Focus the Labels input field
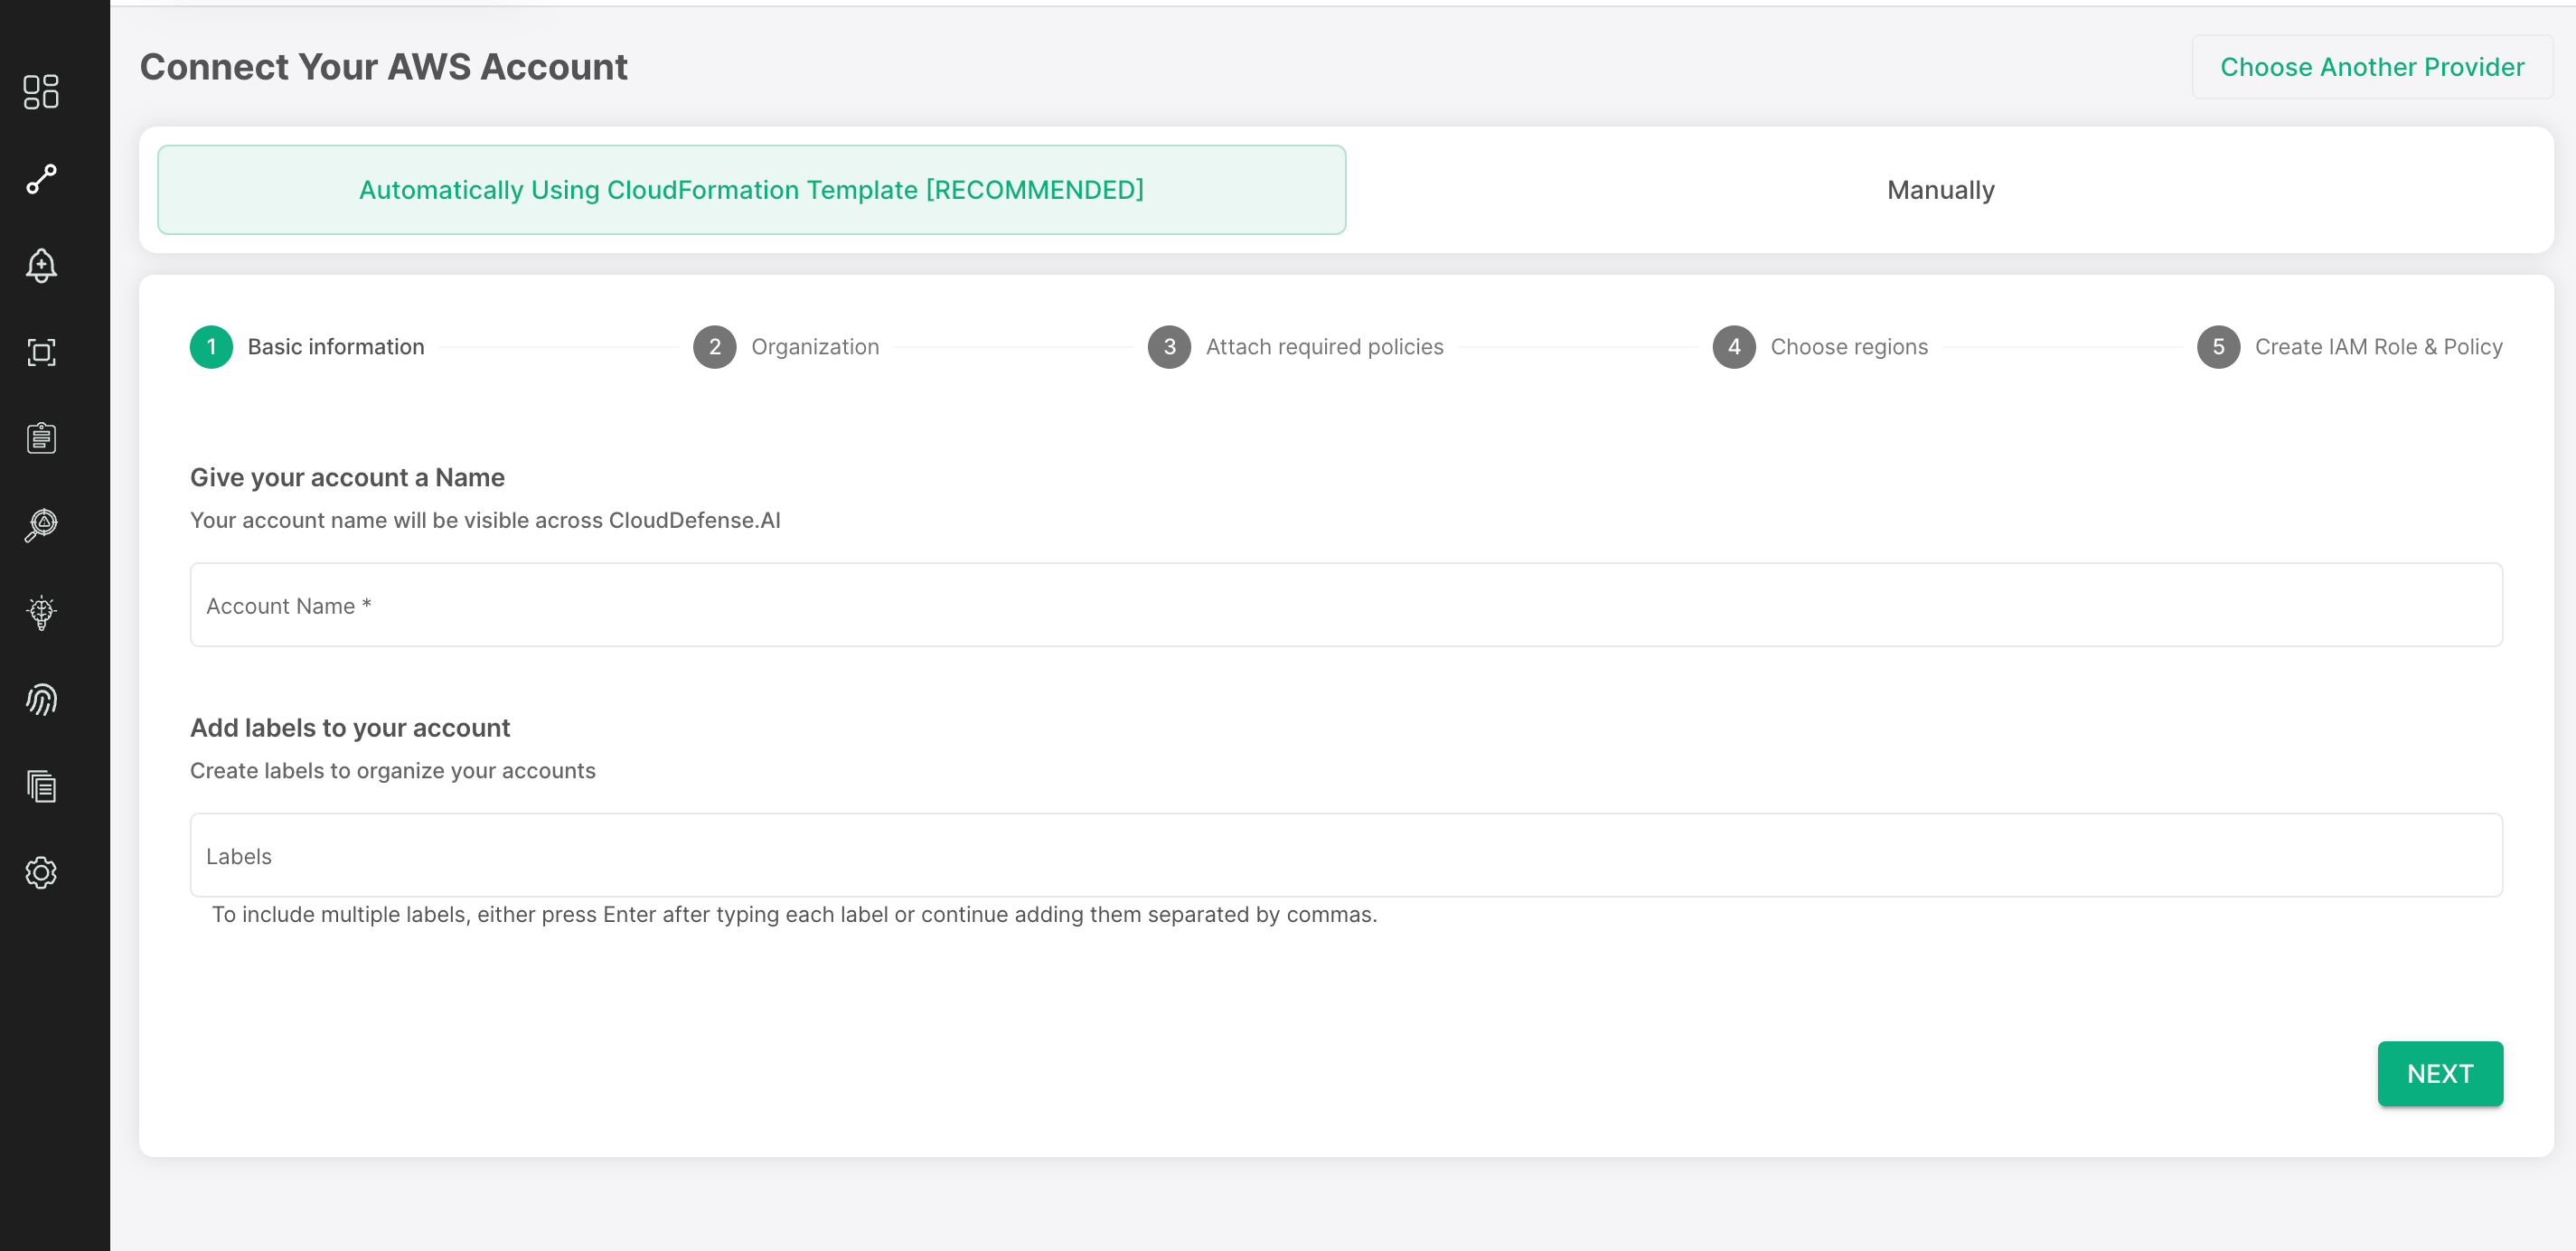Screen dimensions: 2576x1251 pyautogui.click(x=1345, y=855)
